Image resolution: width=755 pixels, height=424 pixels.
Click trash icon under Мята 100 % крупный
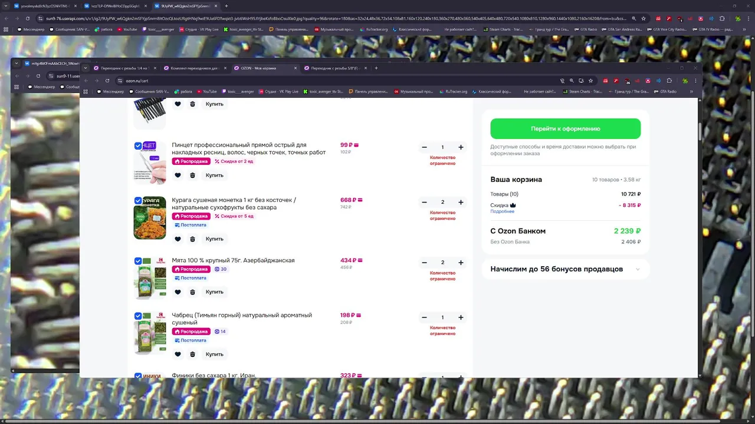click(x=192, y=292)
